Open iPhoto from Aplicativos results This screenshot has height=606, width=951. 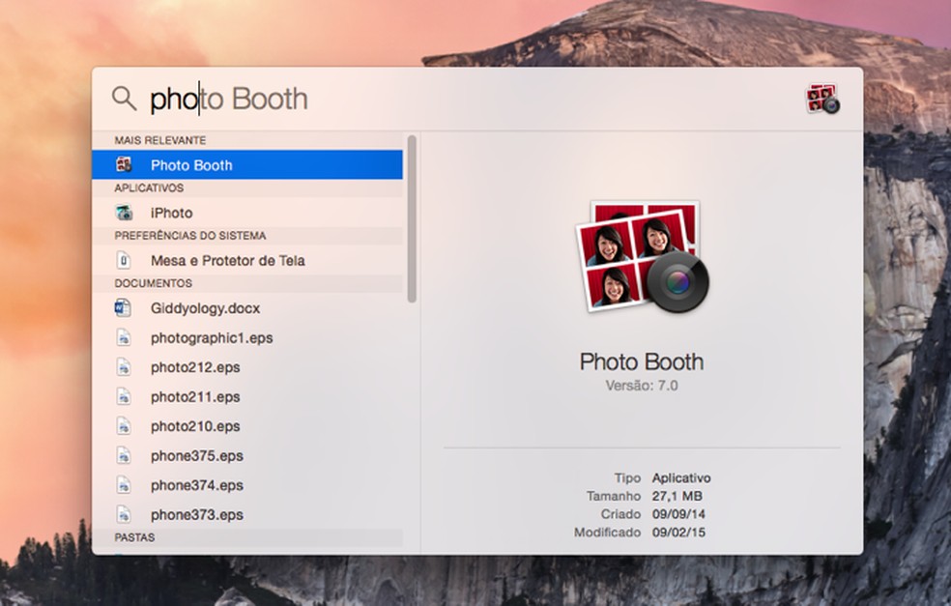247,213
